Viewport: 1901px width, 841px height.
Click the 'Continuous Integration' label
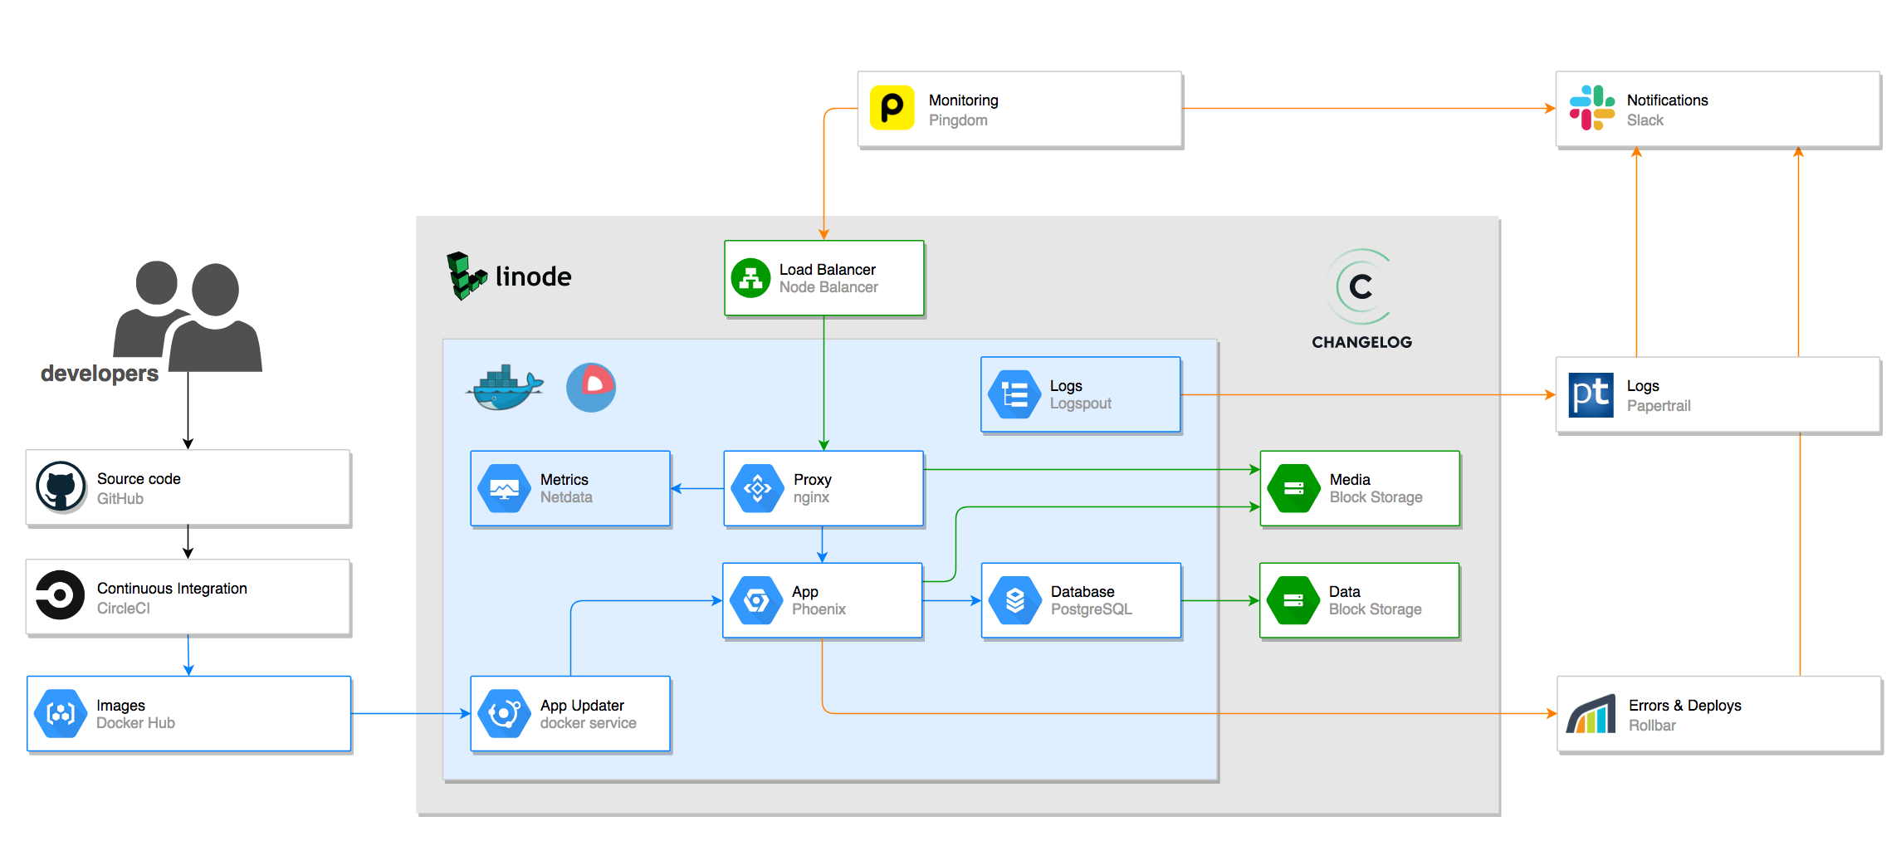click(172, 589)
